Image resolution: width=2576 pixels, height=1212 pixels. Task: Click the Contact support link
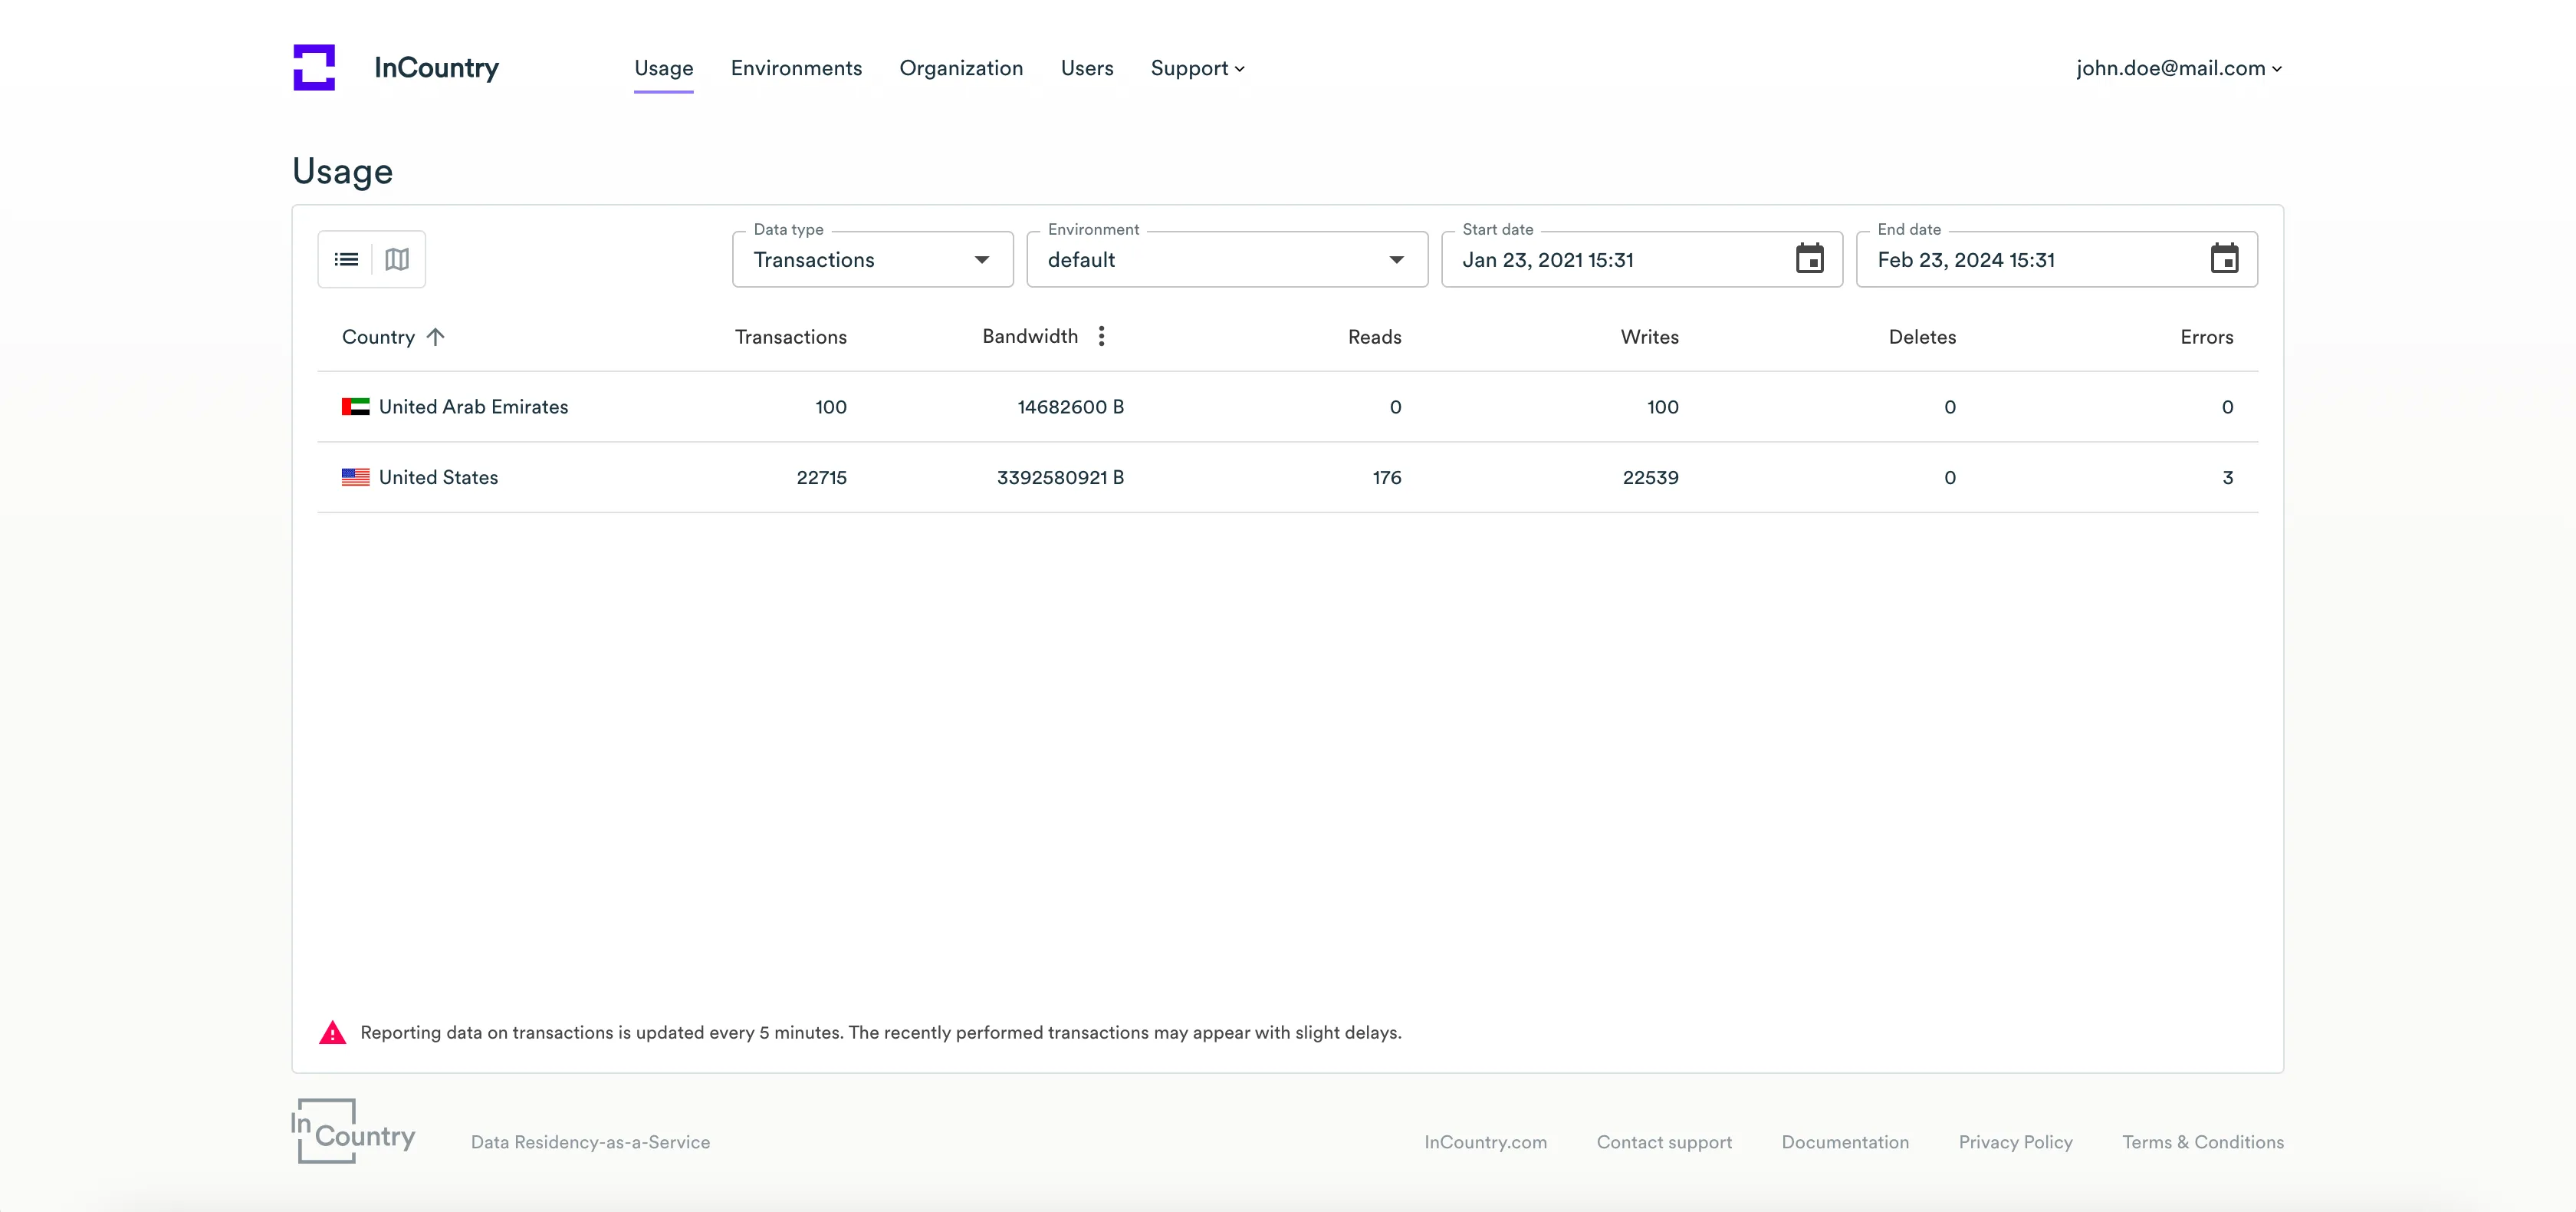tap(1663, 1142)
